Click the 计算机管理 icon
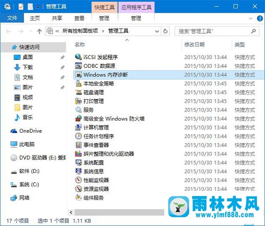 [79, 127]
